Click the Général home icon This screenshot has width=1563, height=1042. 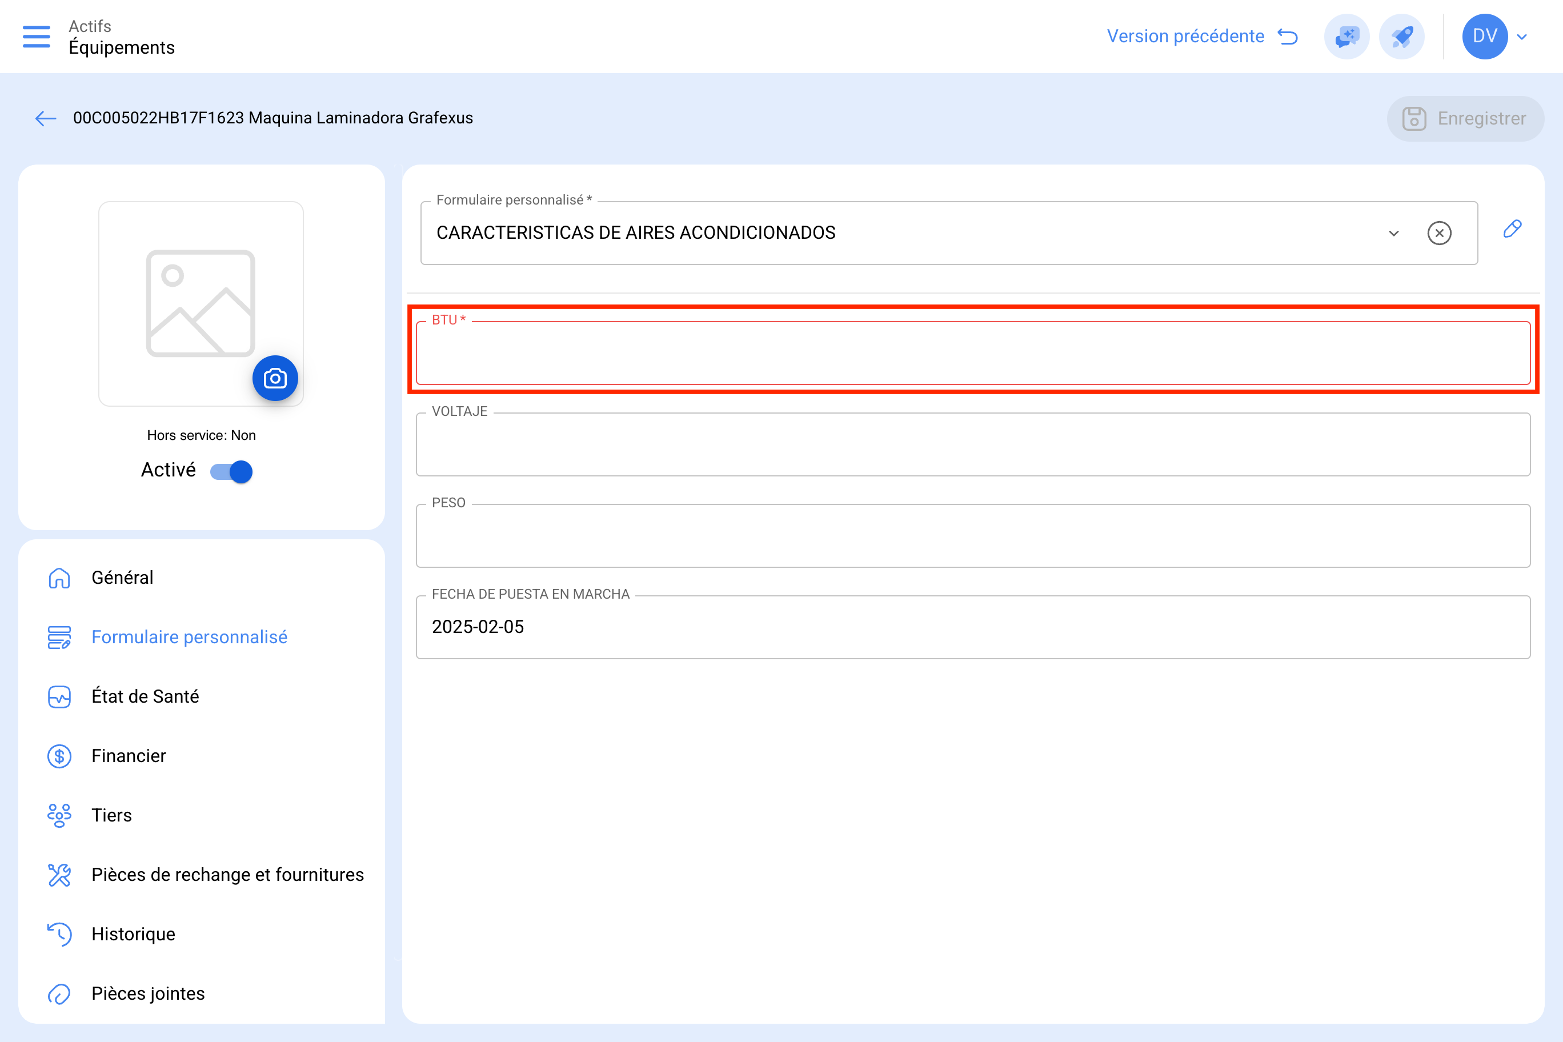pyautogui.click(x=59, y=578)
